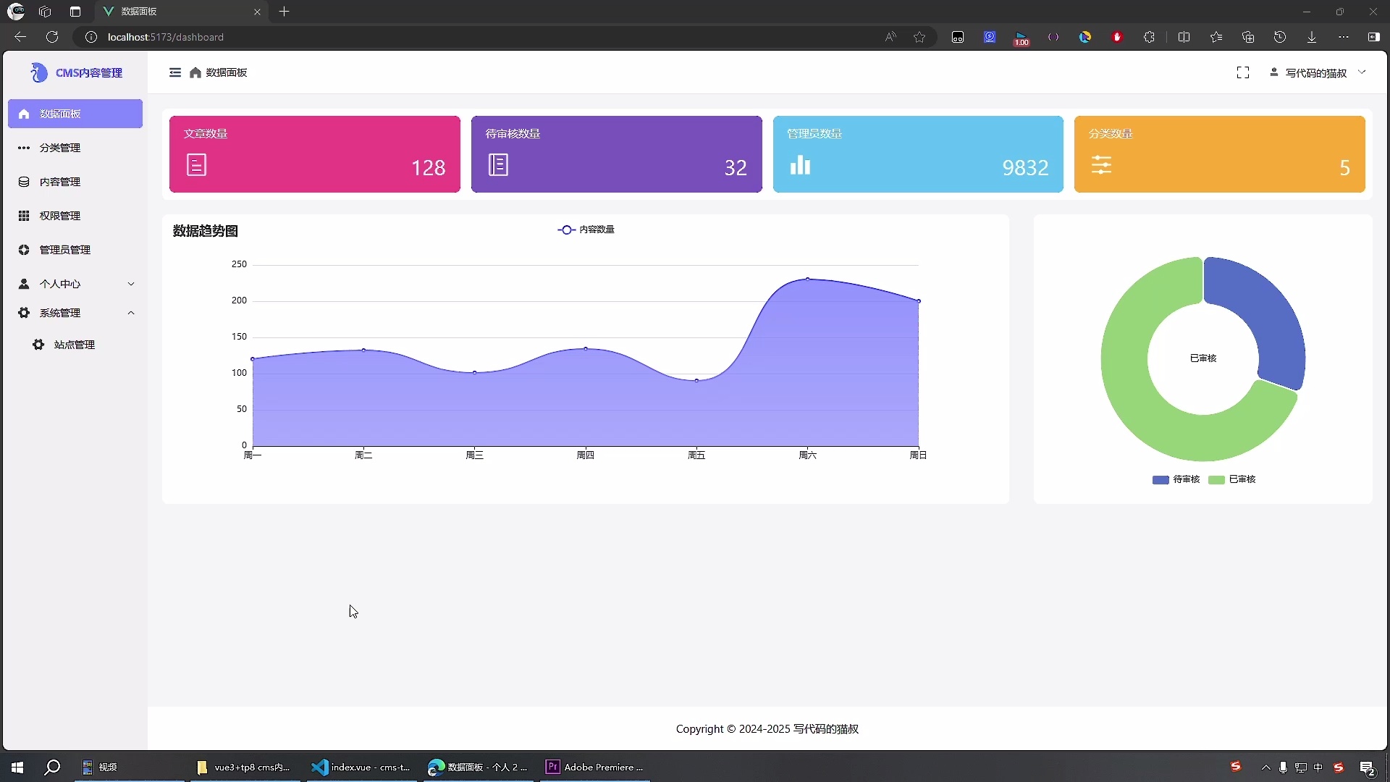
Task: Open 站点管理 under 系统管理
Action: pyautogui.click(x=75, y=345)
